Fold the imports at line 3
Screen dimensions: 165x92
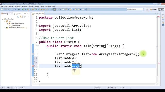coord(38,26)
